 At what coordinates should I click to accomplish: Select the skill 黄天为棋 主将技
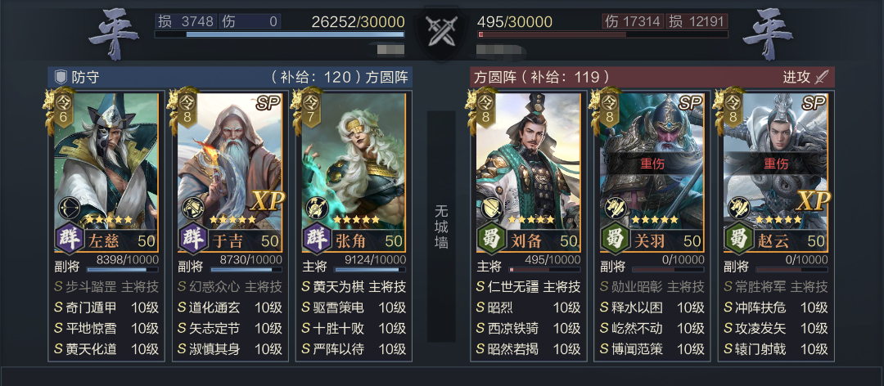tap(354, 287)
